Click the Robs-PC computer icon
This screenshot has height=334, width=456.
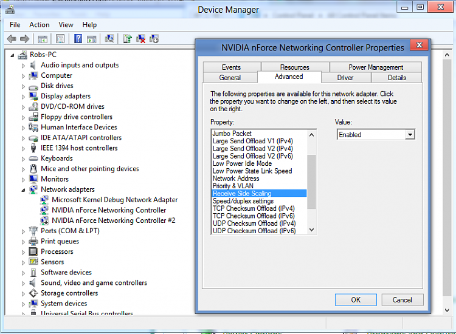coord(22,55)
